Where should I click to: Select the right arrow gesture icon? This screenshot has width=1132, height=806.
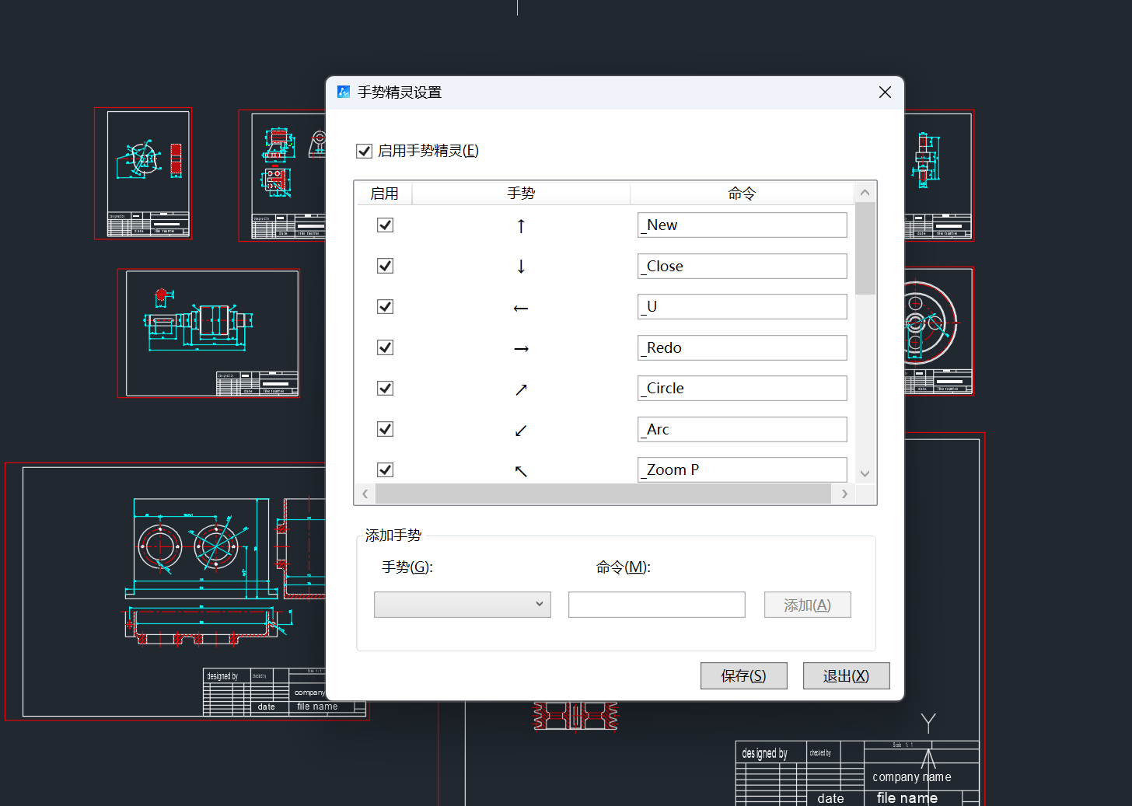click(521, 349)
